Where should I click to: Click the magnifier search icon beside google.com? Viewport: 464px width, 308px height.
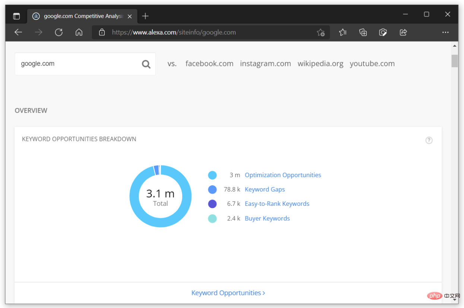point(146,64)
